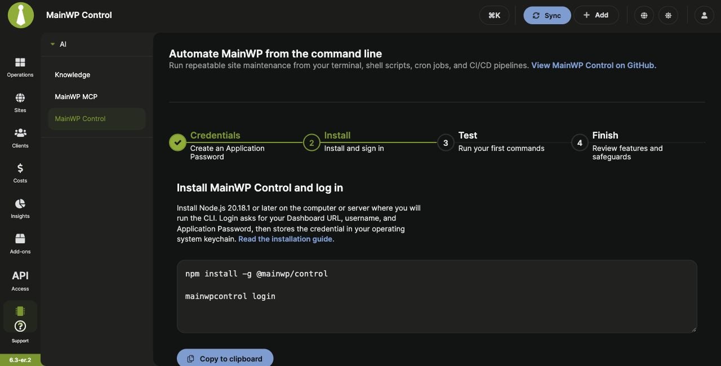This screenshot has width=721, height=366.
Task: Select Knowledge in the AI menu
Action: 72,75
